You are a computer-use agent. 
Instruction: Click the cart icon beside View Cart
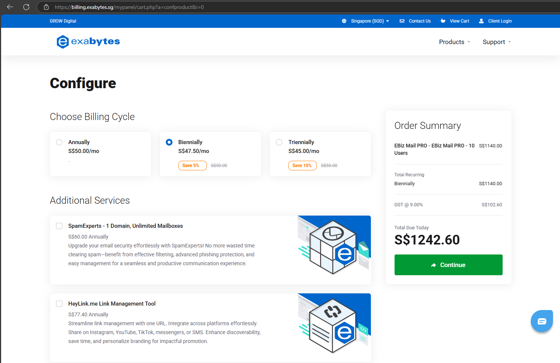443,21
